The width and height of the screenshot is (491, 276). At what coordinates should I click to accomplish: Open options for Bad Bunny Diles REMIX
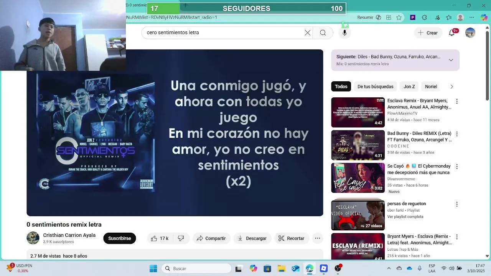tap(456, 134)
